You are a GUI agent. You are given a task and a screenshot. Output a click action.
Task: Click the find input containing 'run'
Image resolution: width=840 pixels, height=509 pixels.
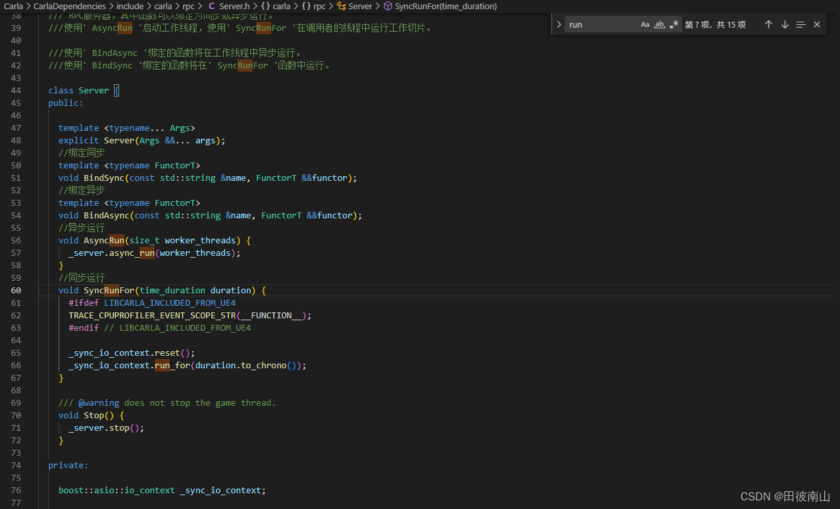tap(602, 24)
